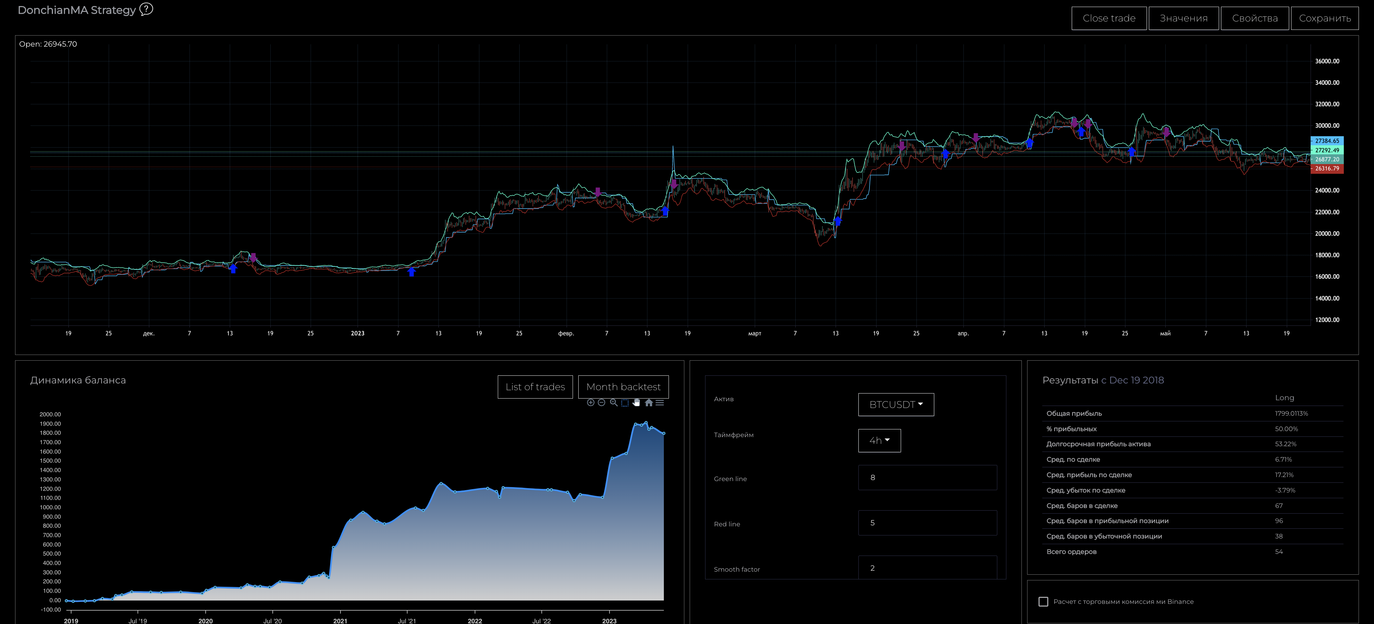
Task: Click the 2023 label on price chart axis
Action: coord(357,333)
